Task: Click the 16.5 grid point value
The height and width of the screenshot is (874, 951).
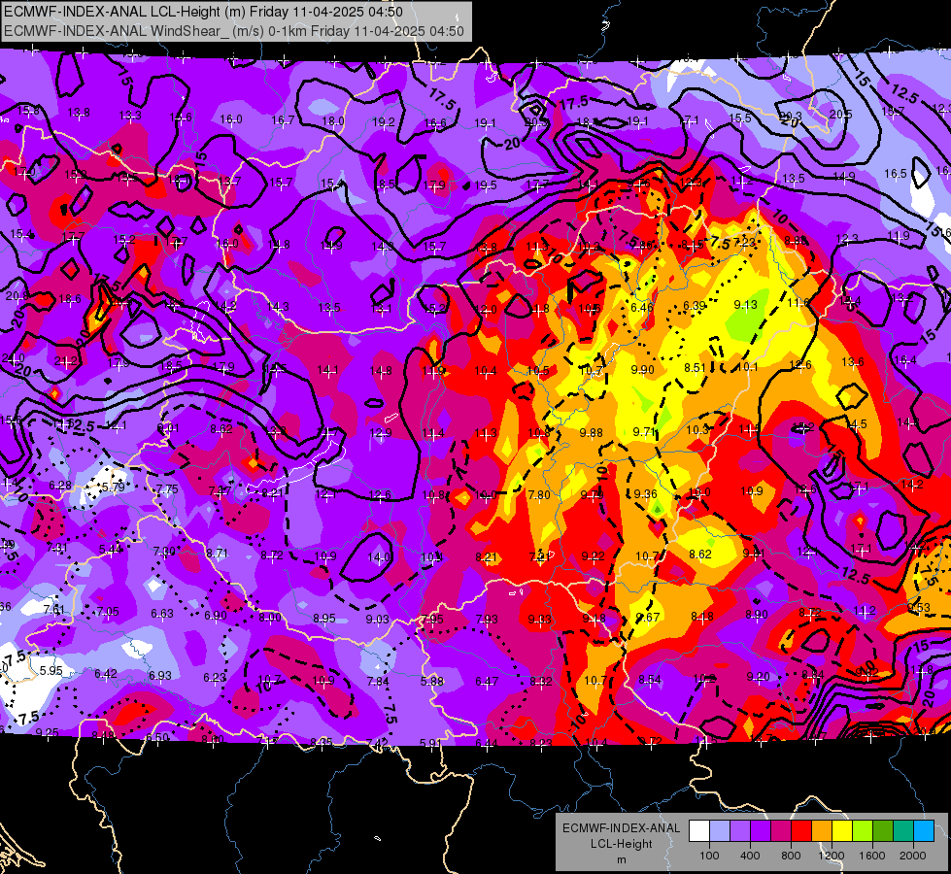Action: click(896, 174)
